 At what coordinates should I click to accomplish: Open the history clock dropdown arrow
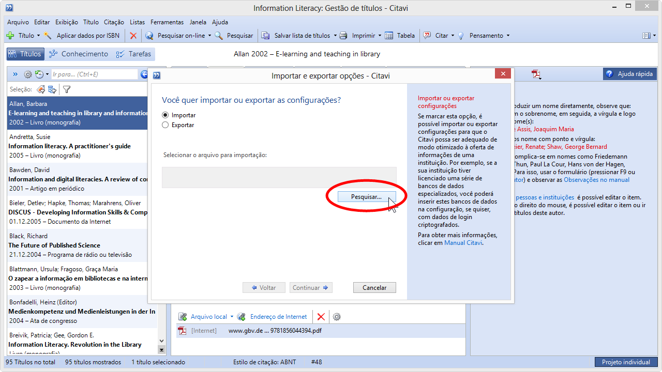47,74
